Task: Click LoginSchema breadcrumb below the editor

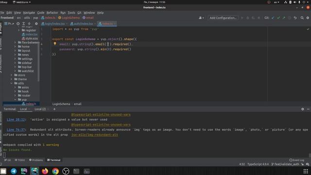Action: click(x=61, y=104)
